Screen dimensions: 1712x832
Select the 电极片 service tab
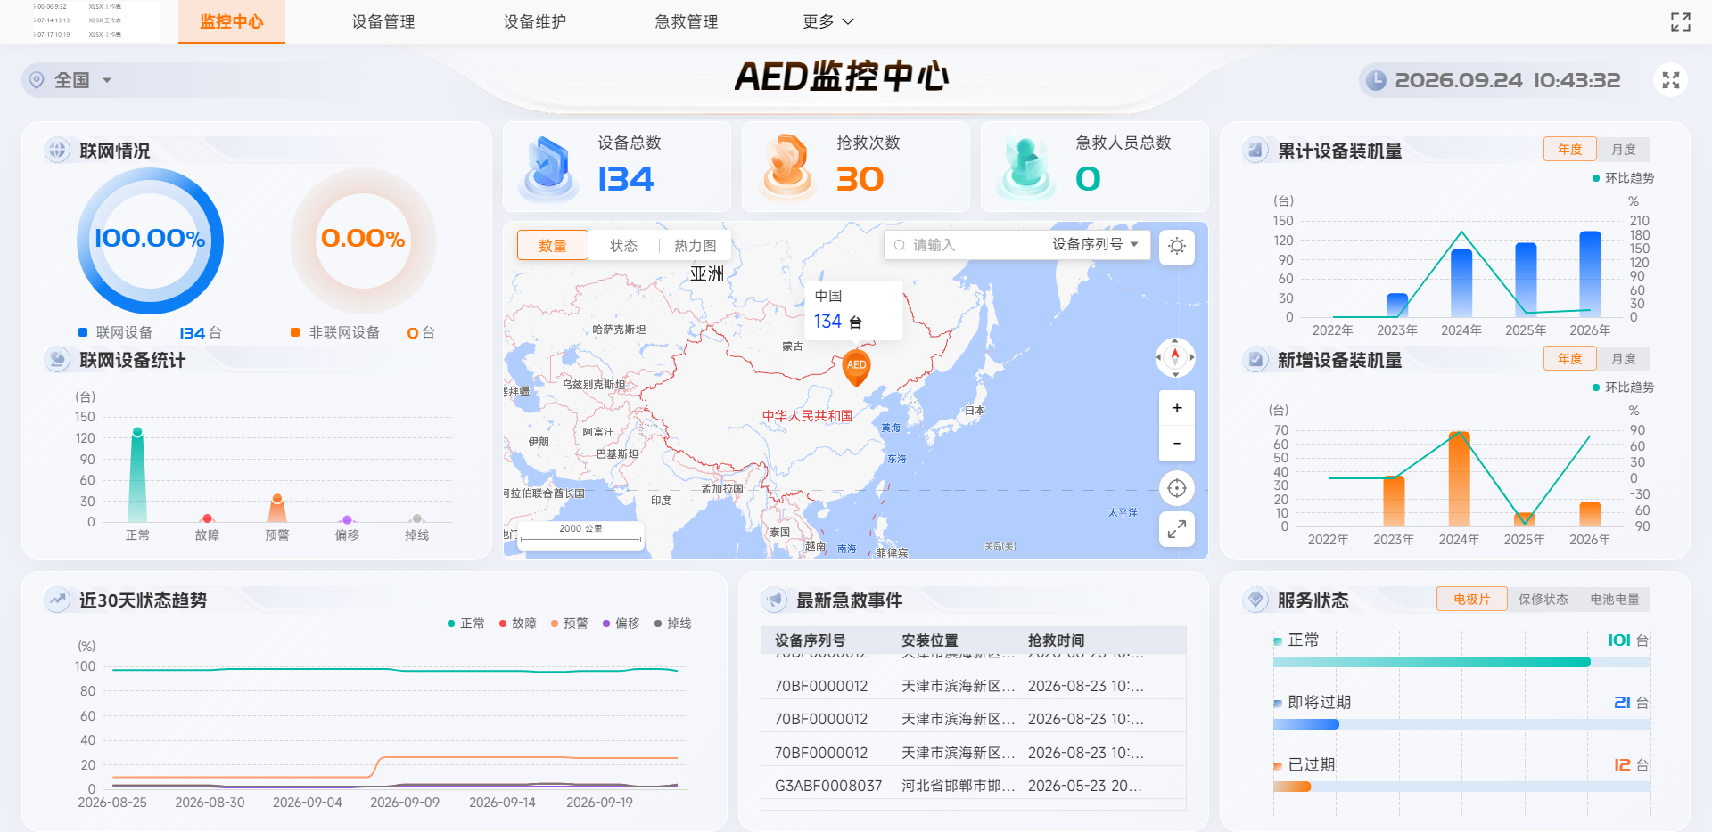click(1472, 599)
